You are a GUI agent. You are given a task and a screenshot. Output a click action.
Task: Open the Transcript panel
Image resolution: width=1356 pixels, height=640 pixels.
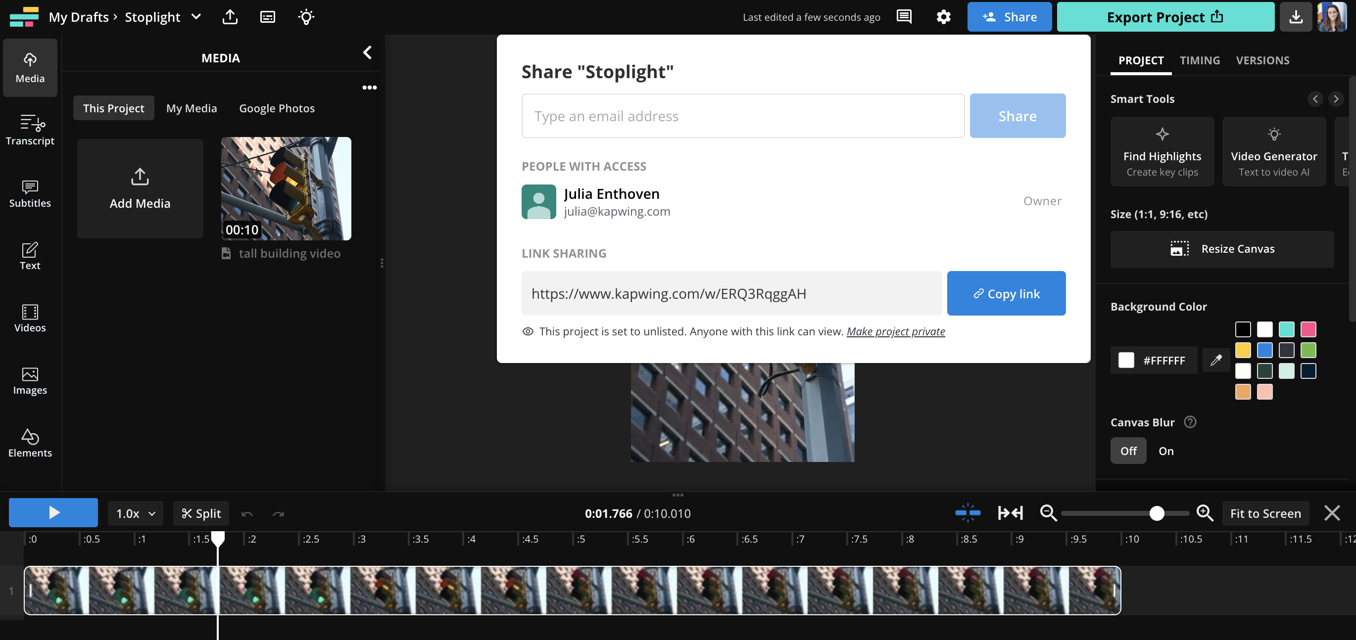tap(30, 130)
